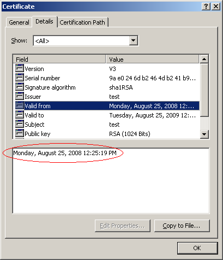Select the Serial number field icon
This screenshot has width=223, height=260.
(20, 78)
